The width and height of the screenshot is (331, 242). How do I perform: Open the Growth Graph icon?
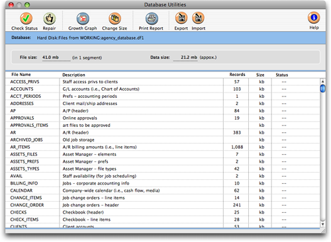83,19
